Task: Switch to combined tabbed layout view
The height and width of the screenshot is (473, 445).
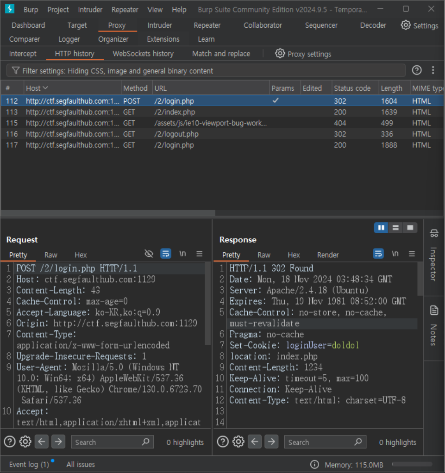Action: click(410, 228)
